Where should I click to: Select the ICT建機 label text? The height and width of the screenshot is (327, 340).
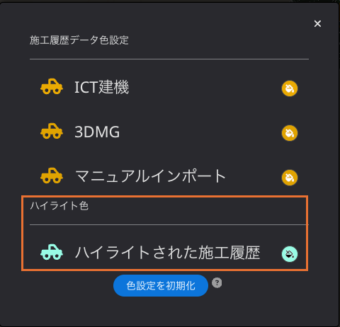coord(101,87)
